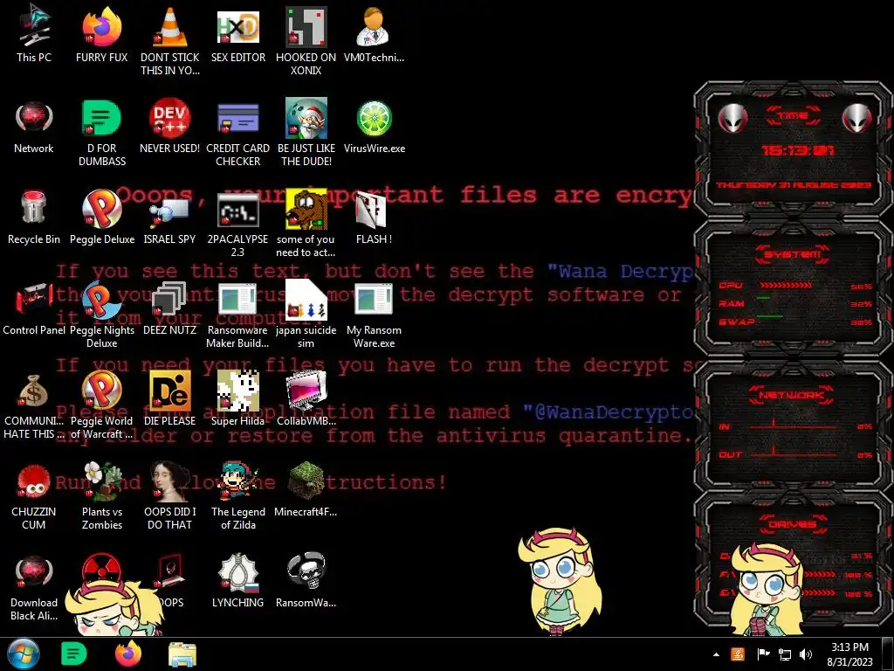The image size is (894, 671).
Task: Click the CPU usage bar in SYSTEM gadget
Action: pyautogui.click(x=786, y=286)
